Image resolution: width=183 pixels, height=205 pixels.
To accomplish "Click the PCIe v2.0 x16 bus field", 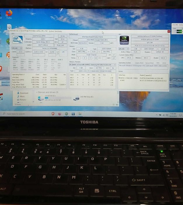I will click(x=150, y=46).
